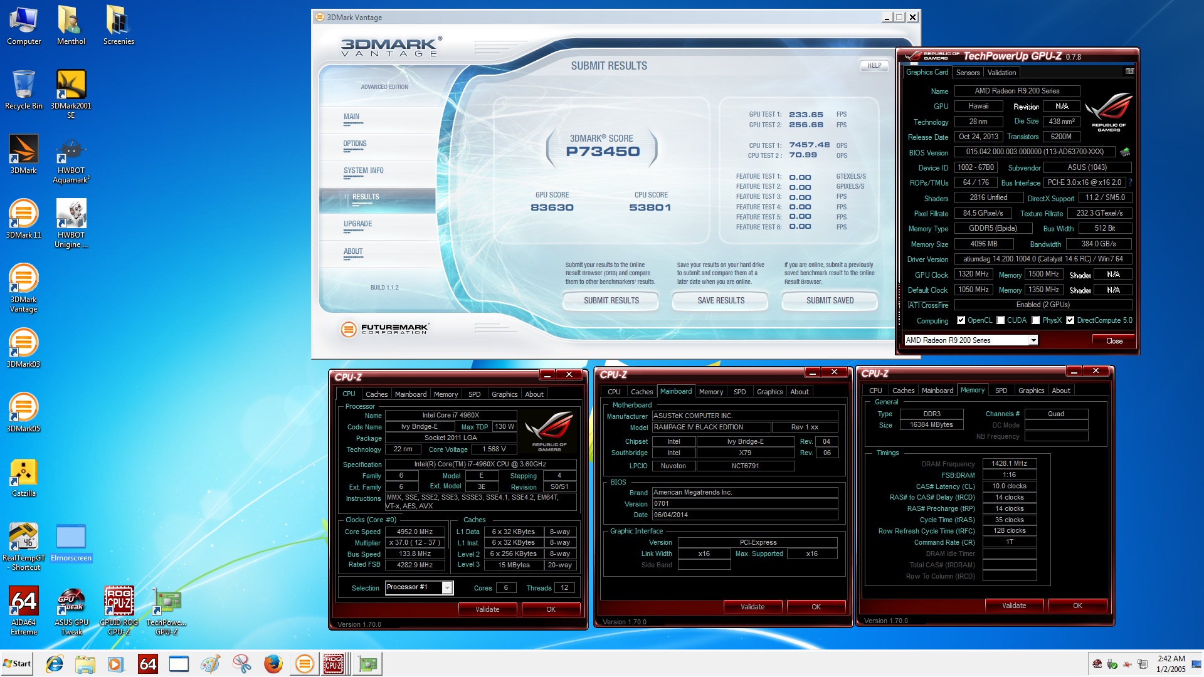Launch the 3DMark 11 shortcut
The width and height of the screenshot is (1204, 677).
tap(24, 219)
